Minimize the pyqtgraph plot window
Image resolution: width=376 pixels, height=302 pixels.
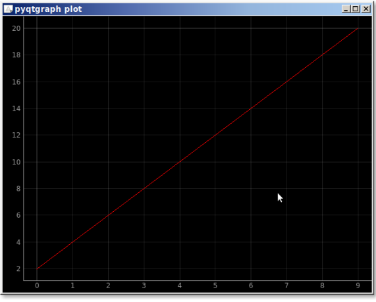(346, 9)
